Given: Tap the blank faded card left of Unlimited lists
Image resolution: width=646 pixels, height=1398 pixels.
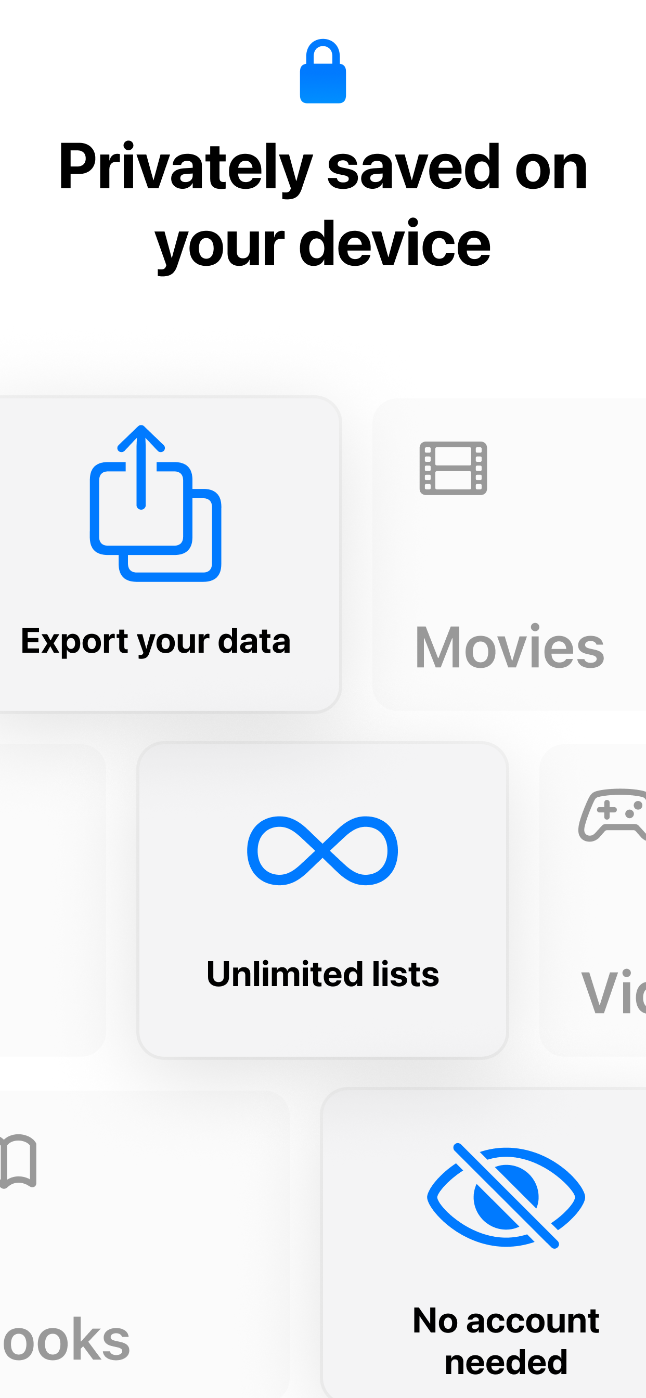Looking at the screenshot, I should 53,900.
